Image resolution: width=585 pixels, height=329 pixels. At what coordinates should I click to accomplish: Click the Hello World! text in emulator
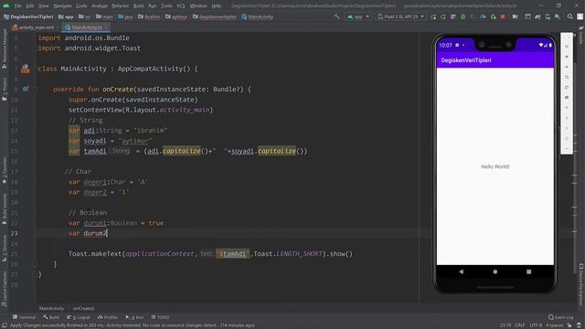pyautogui.click(x=495, y=166)
